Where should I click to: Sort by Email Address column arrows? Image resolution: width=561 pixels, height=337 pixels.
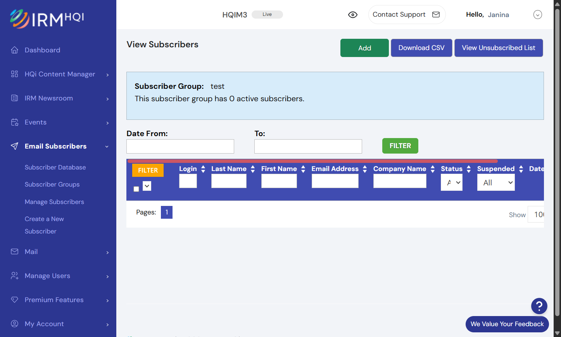[365, 169]
